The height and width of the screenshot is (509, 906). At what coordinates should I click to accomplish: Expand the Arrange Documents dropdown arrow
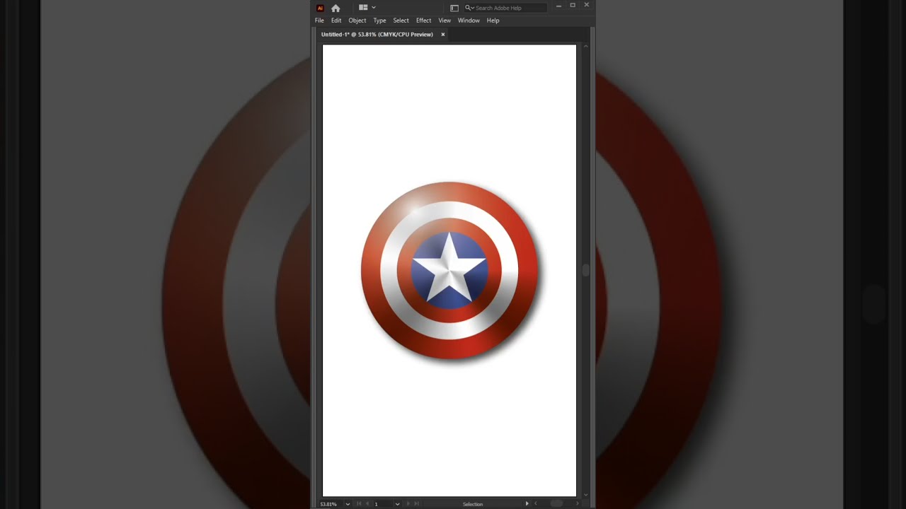point(374,8)
